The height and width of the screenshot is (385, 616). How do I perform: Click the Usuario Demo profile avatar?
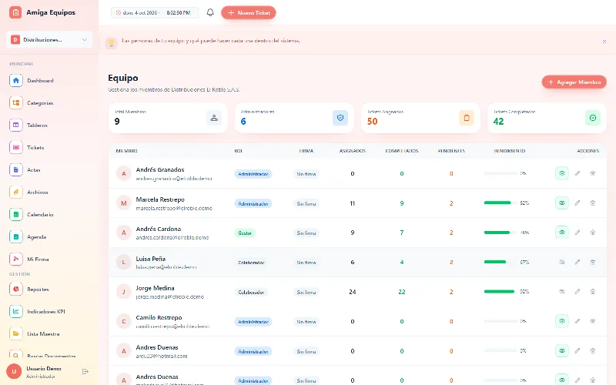(14, 371)
